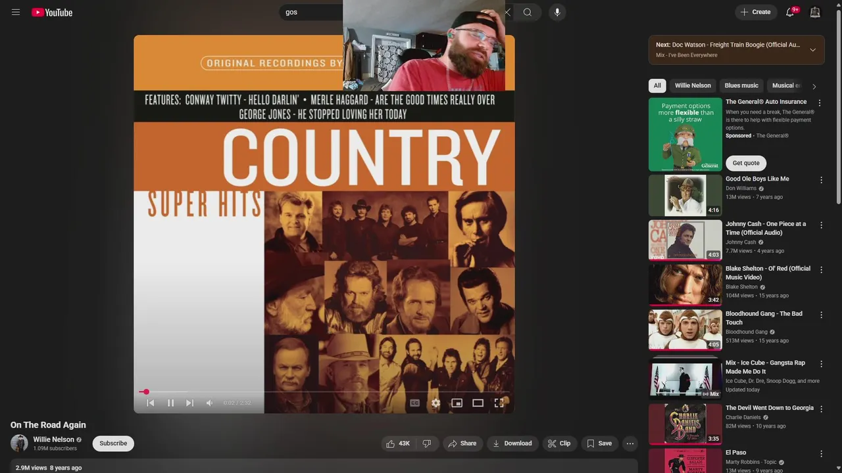This screenshot has height=473, width=842.
Task: Open the account avatar menu
Action: 815,12
